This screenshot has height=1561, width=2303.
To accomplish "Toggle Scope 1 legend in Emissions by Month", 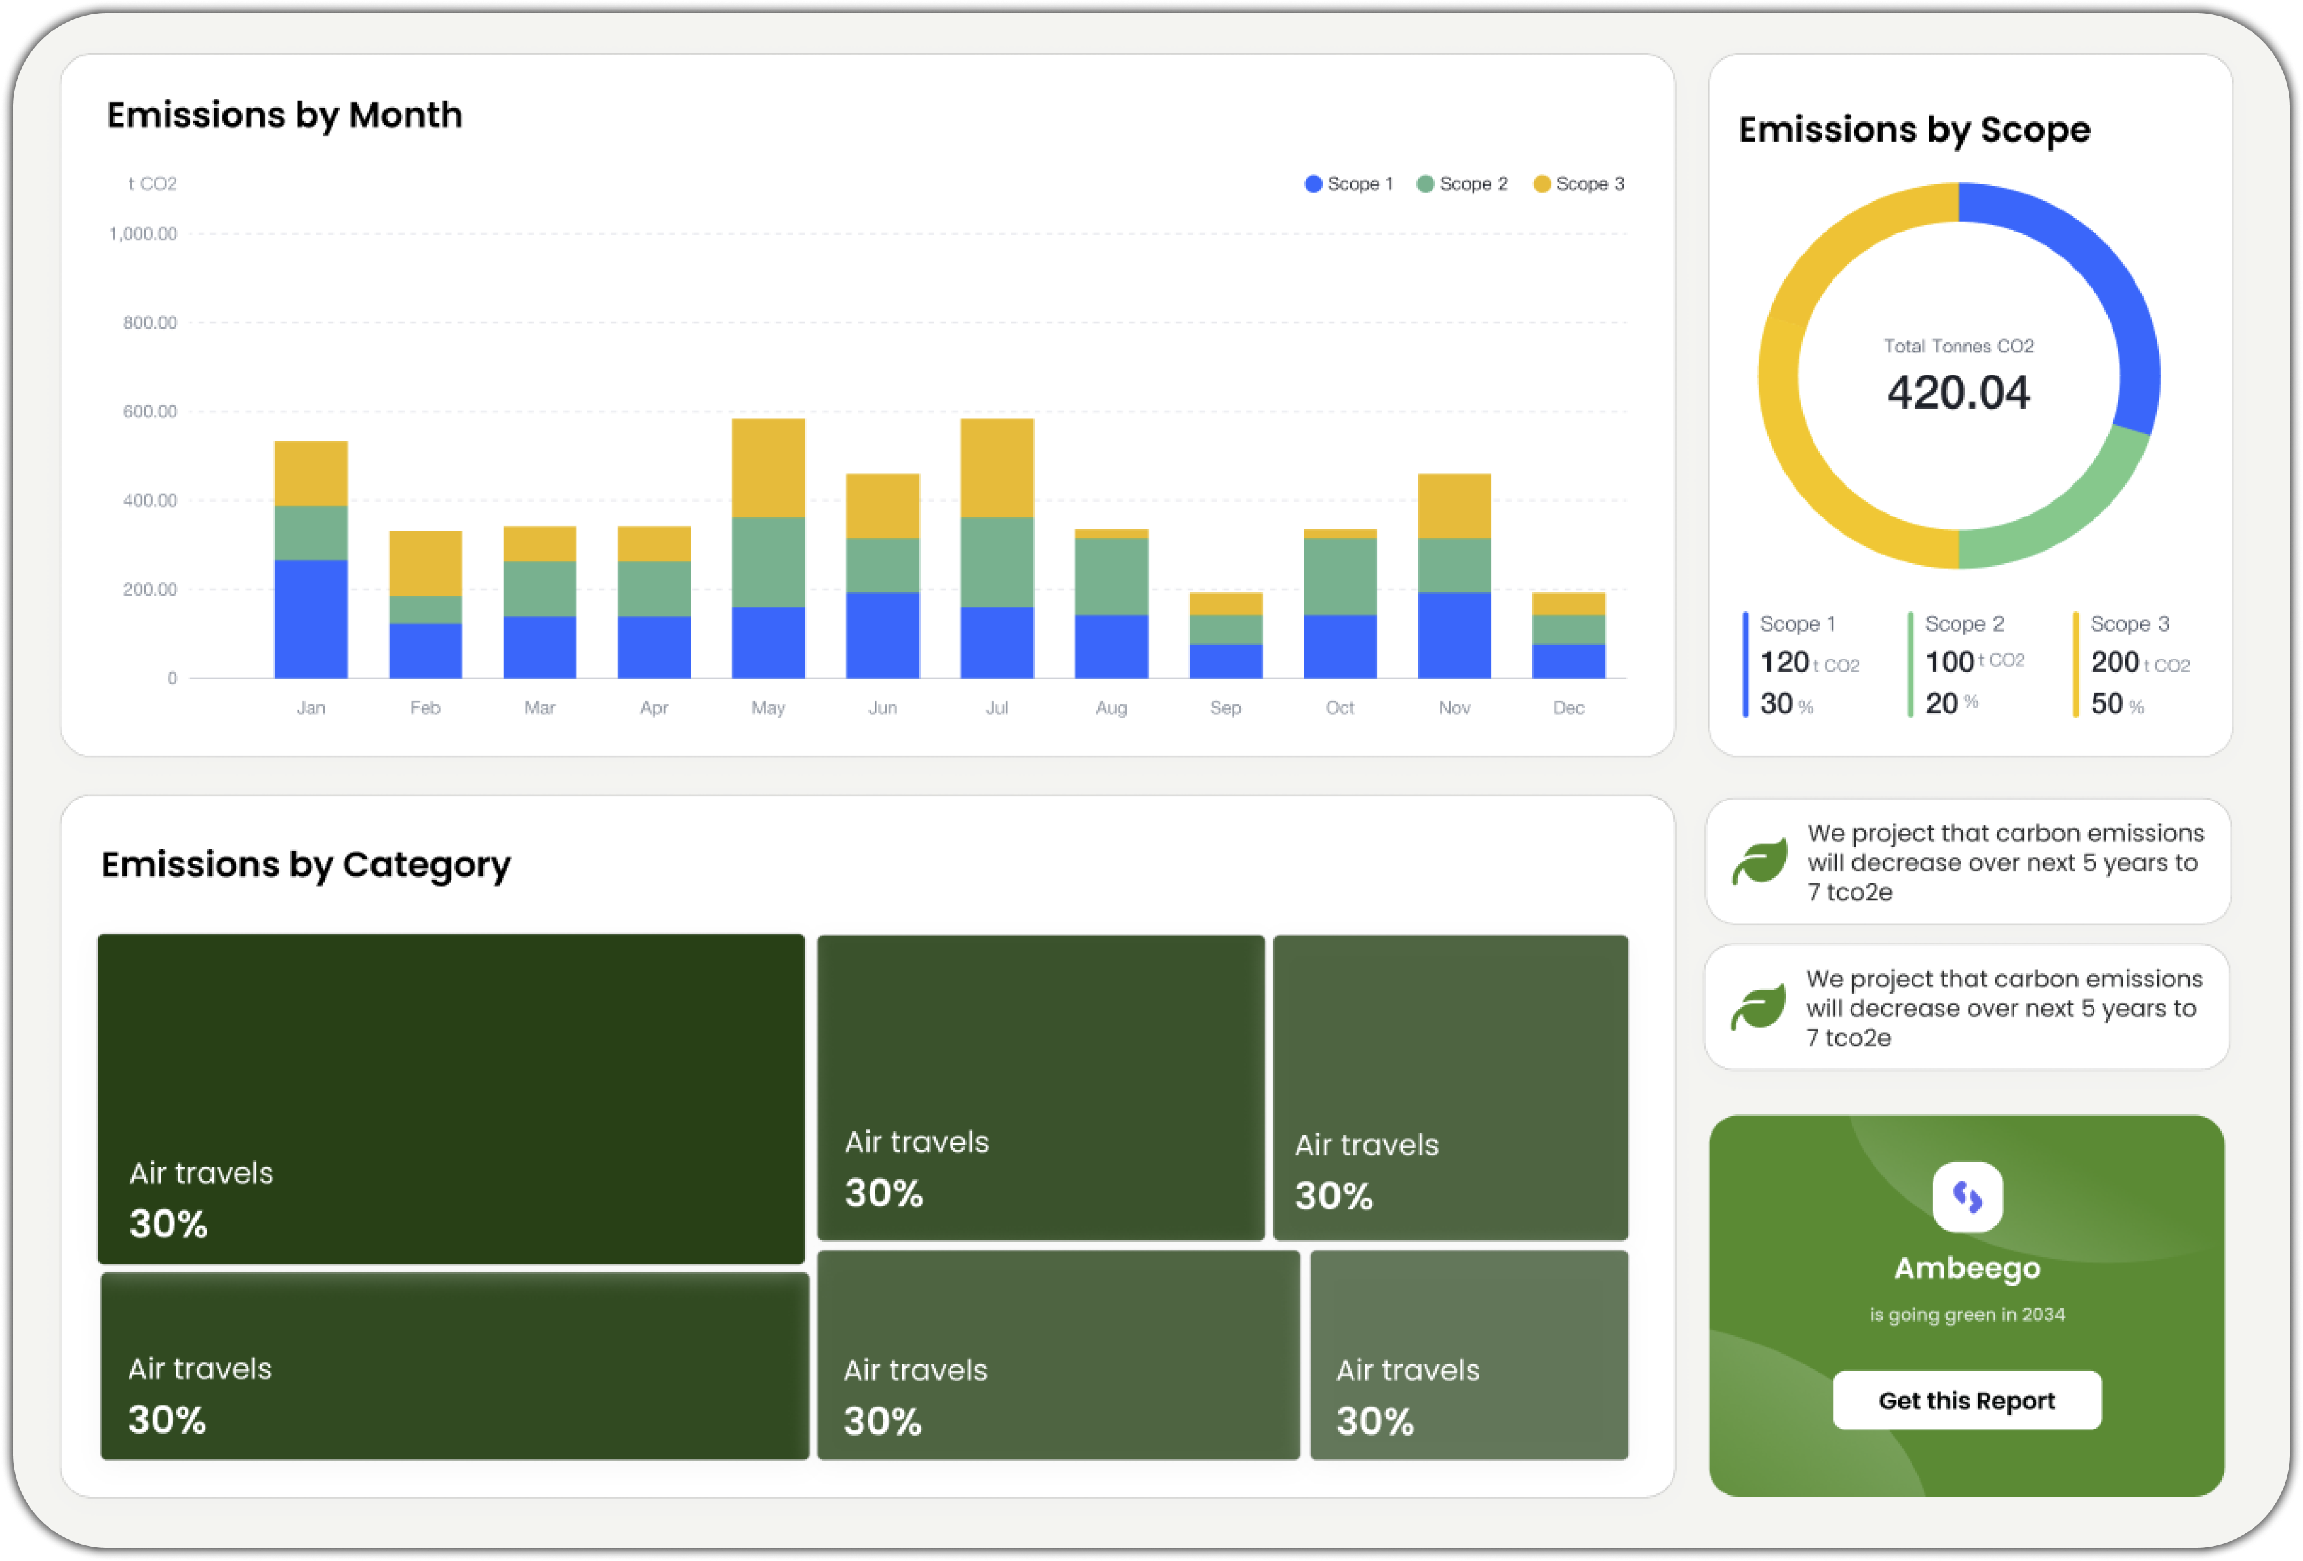I will [1348, 184].
